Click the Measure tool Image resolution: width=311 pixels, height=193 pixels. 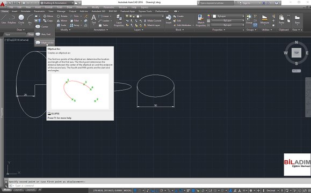[265, 19]
